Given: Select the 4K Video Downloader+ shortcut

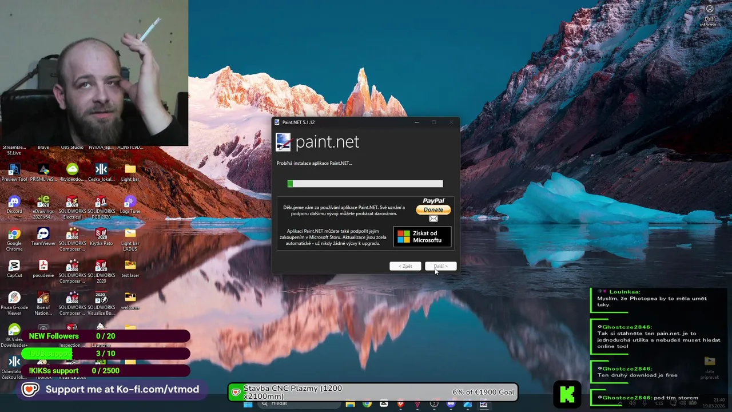Looking at the screenshot, I should click(x=14, y=336).
